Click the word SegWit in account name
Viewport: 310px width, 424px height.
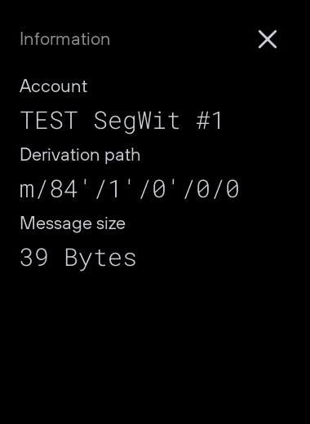pyautogui.click(x=137, y=121)
